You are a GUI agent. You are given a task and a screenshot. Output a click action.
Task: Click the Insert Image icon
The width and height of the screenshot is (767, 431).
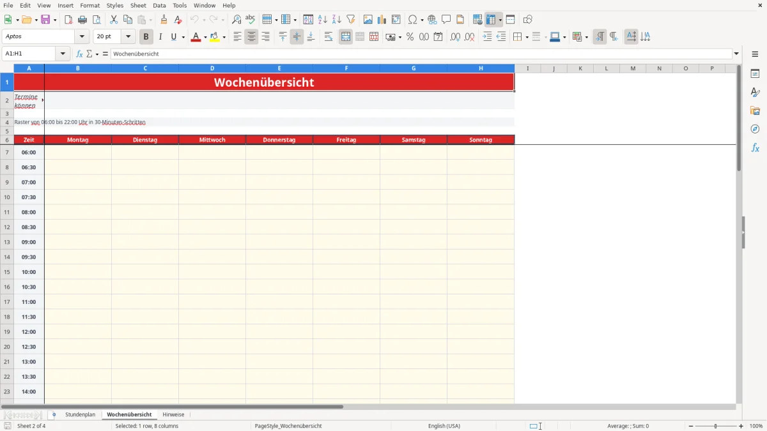pos(368,20)
